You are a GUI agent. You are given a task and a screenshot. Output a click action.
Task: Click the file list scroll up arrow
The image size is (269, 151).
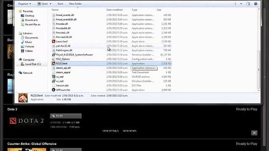pos(259,9)
